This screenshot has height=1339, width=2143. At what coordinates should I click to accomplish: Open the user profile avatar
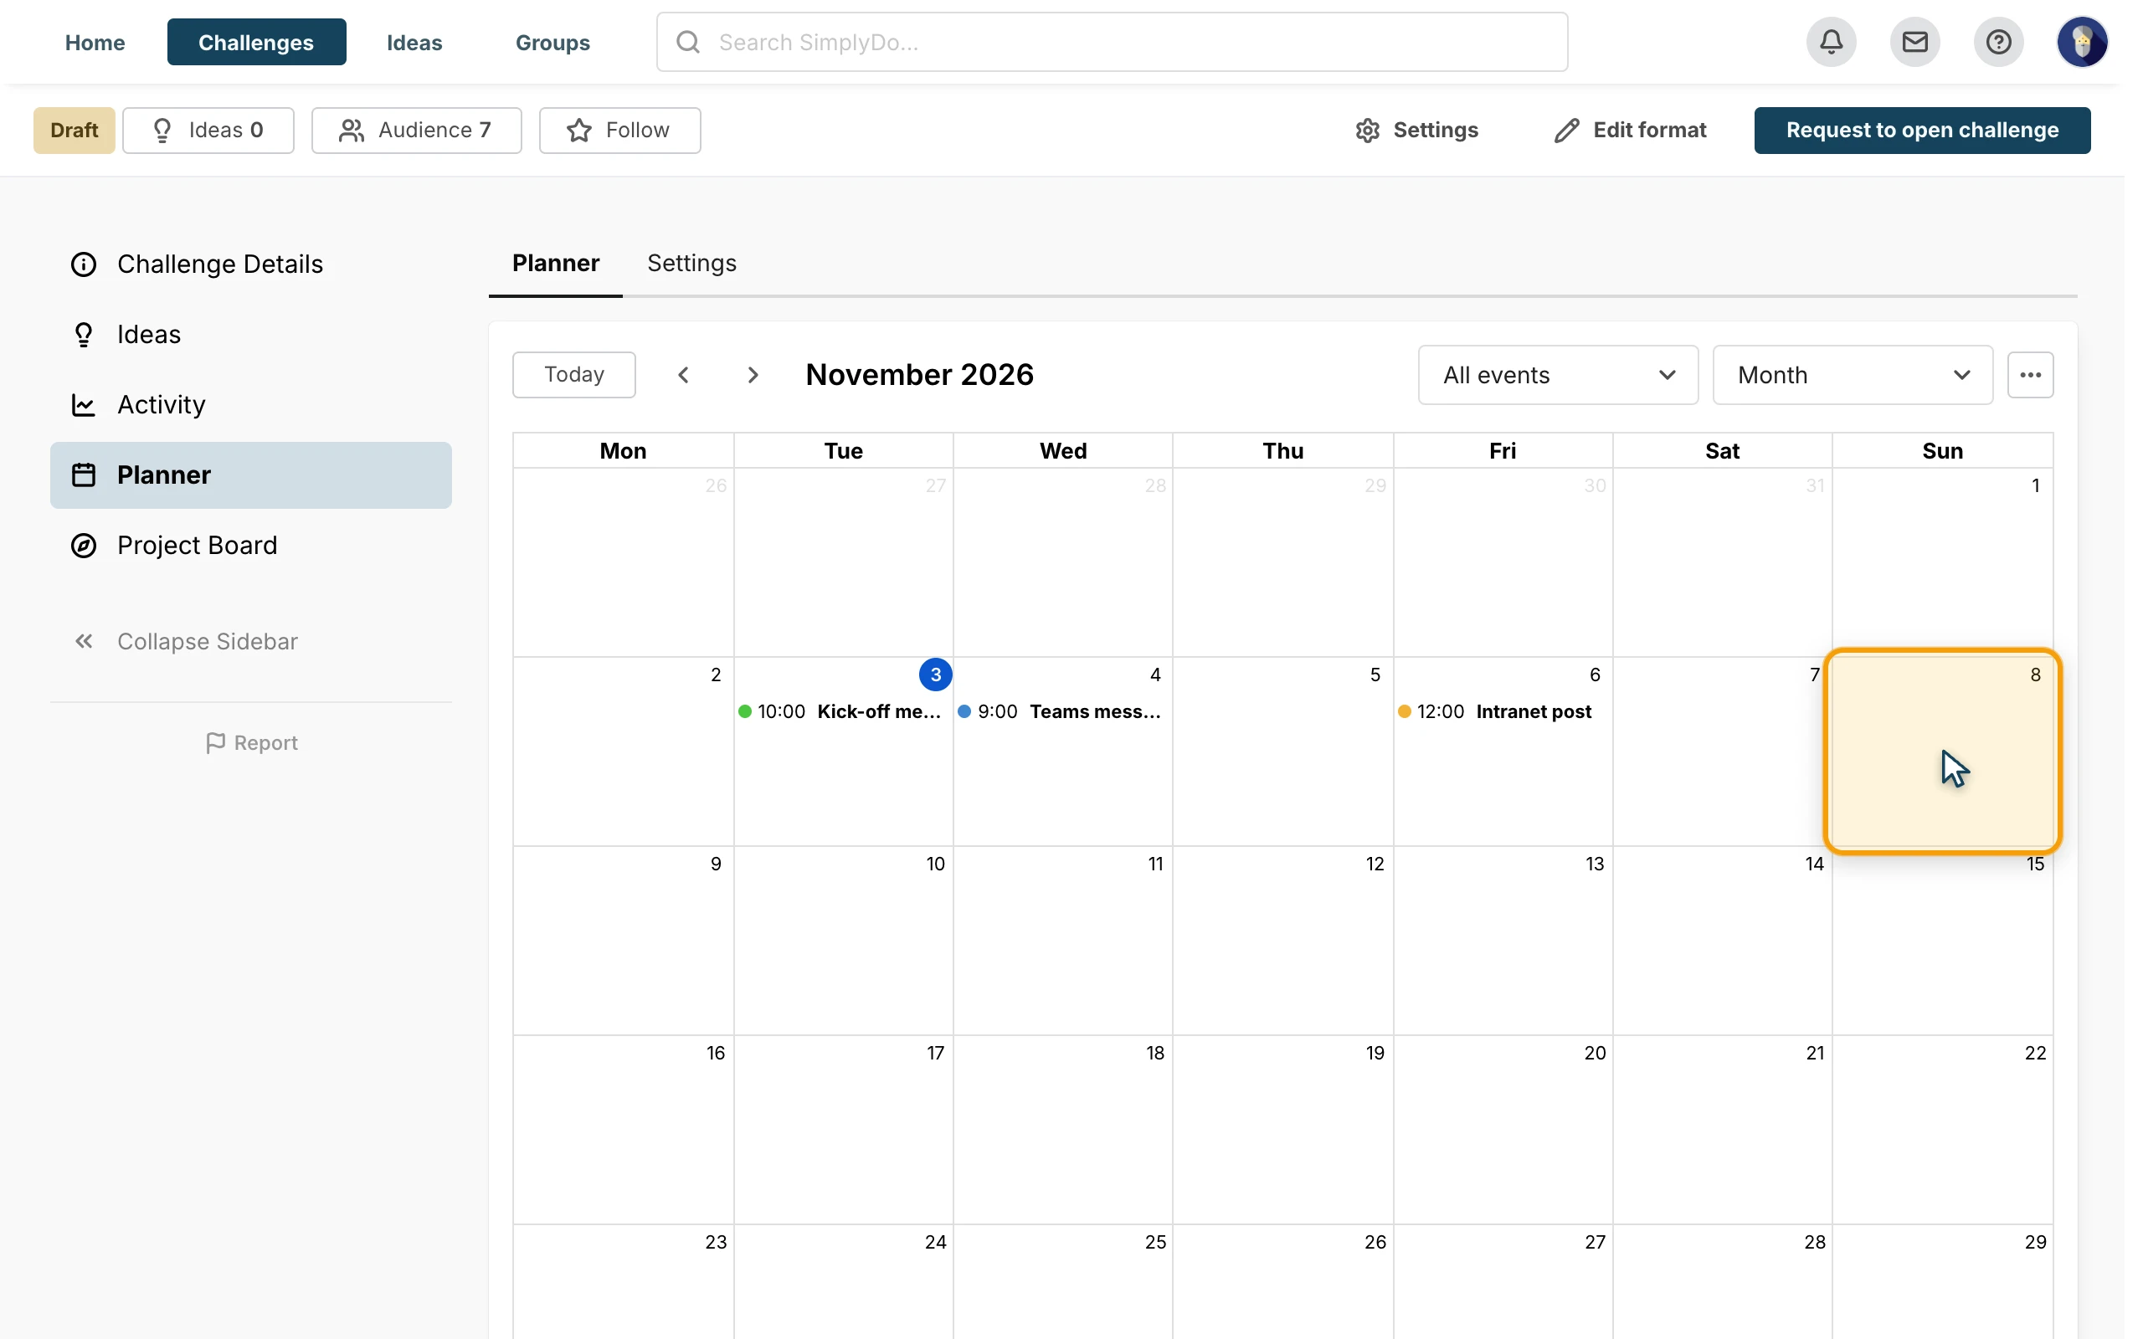pyautogui.click(x=2082, y=42)
